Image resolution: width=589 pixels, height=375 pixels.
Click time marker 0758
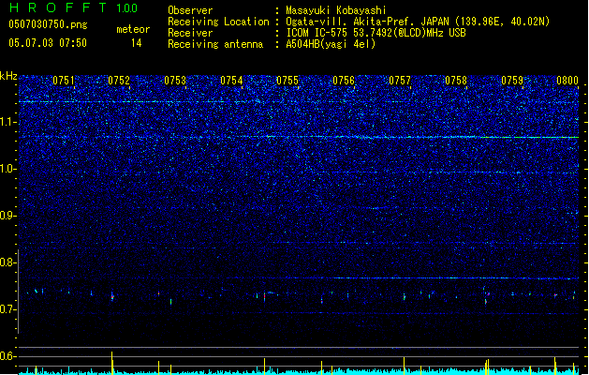(456, 80)
